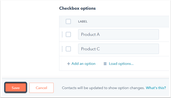Click the blank header row area right of LABEL
Viewport: 171px width, 98px height.
click(128, 22)
